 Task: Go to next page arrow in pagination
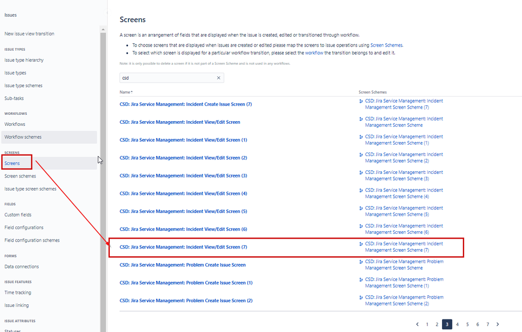click(x=497, y=324)
